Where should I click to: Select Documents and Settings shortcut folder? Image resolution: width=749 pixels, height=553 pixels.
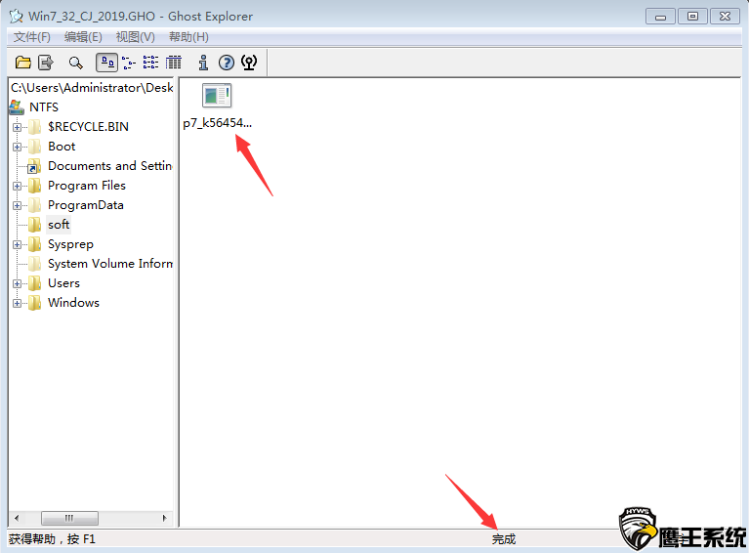click(x=110, y=166)
